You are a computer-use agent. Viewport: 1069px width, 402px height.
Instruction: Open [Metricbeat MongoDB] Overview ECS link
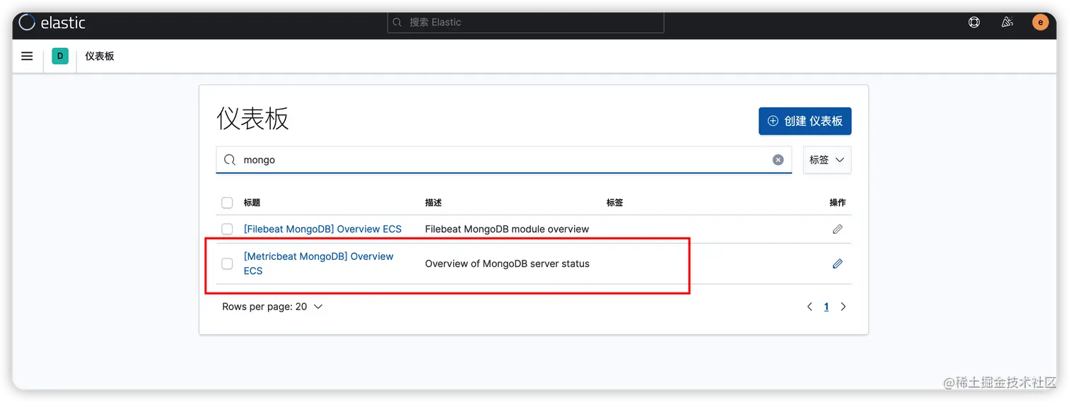[319, 264]
